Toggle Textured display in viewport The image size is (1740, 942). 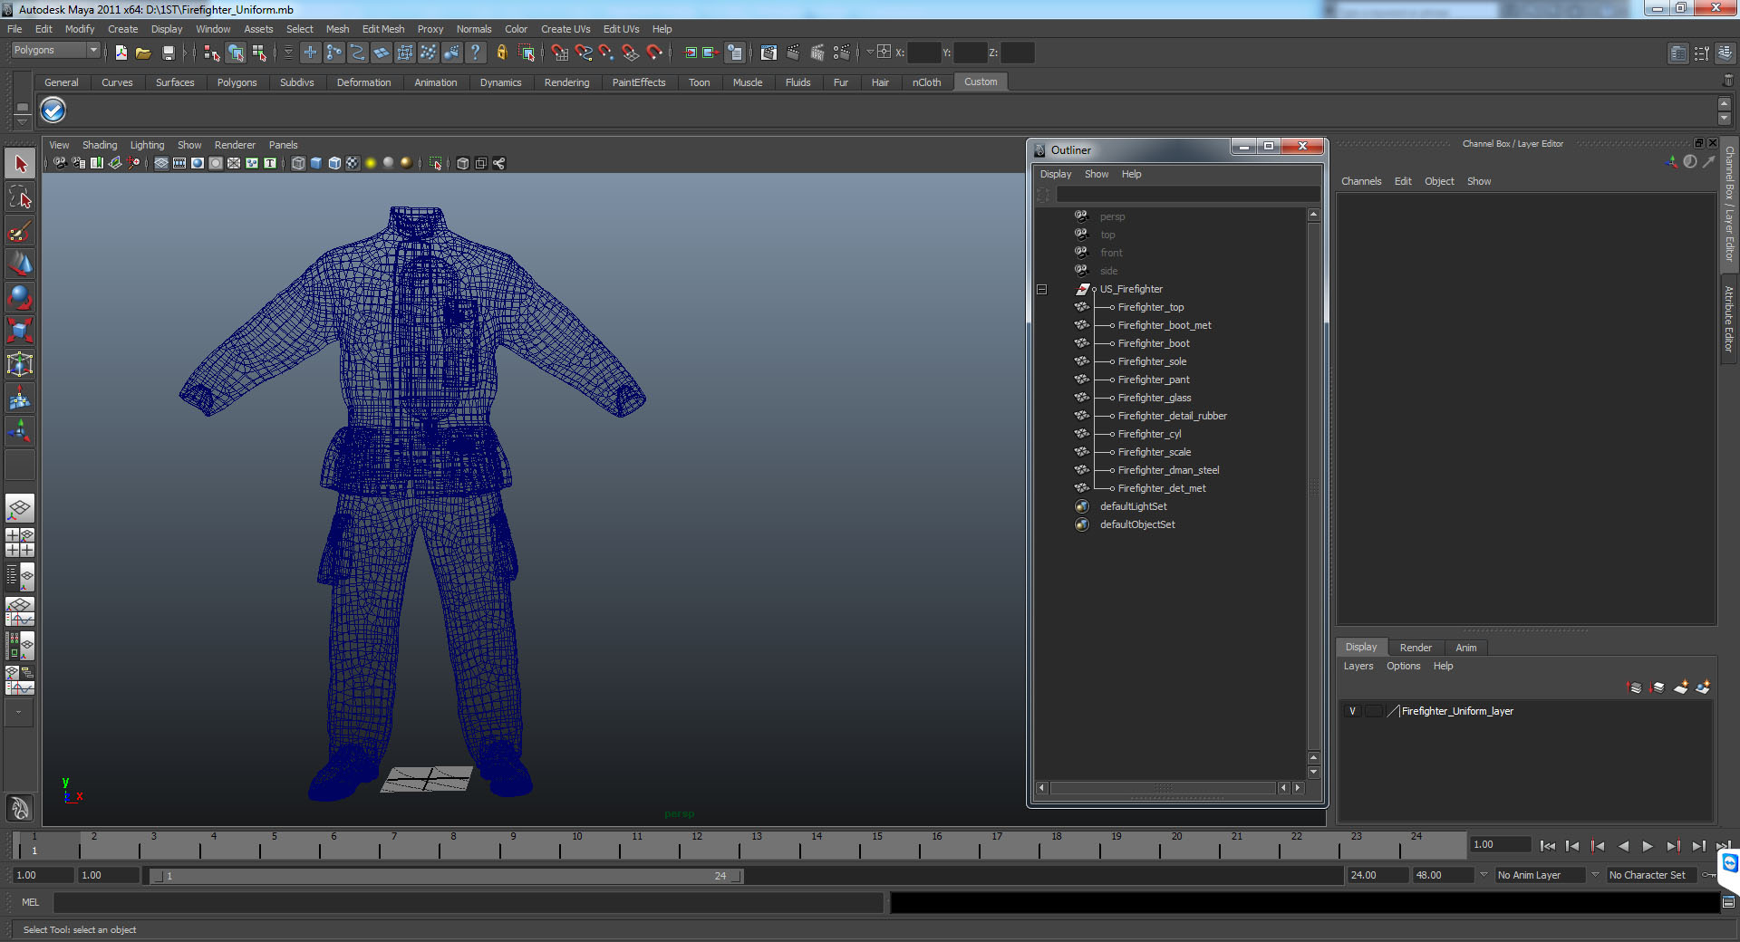353,163
